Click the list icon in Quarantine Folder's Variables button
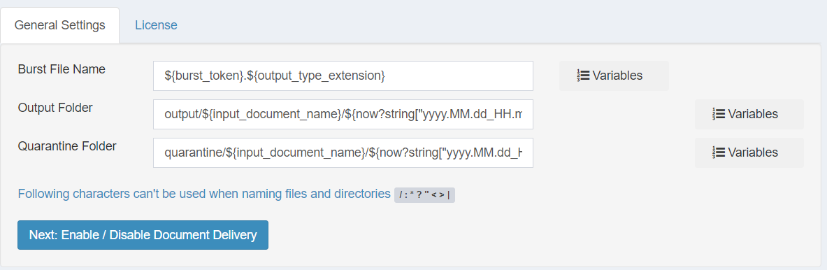Viewport: 827px width, 270px height. (x=719, y=152)
